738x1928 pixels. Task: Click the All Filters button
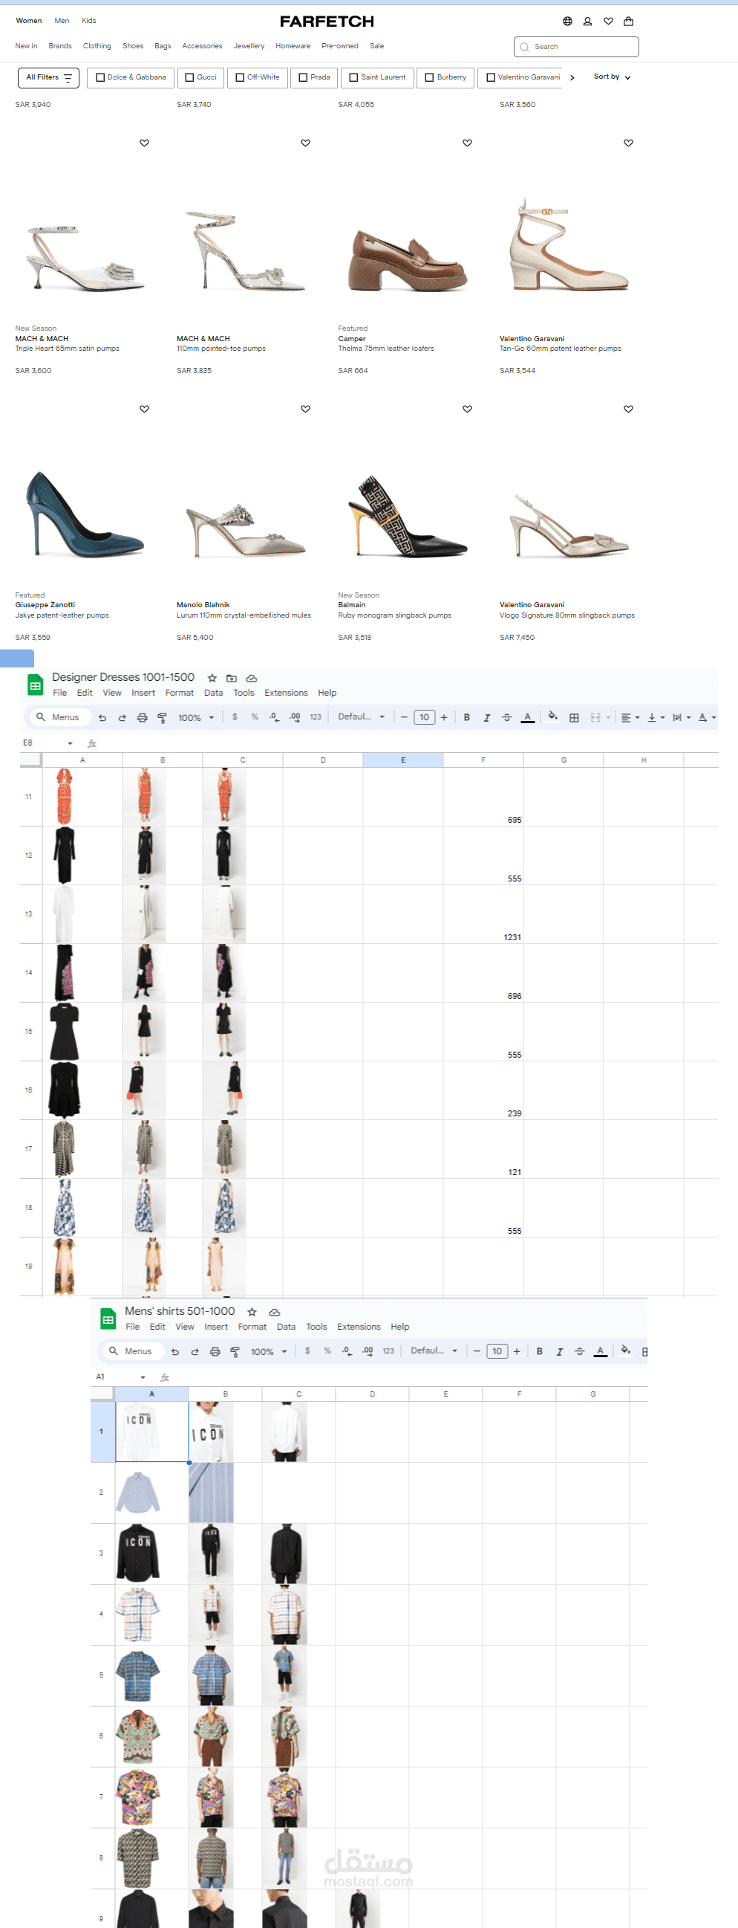(48, 77)
